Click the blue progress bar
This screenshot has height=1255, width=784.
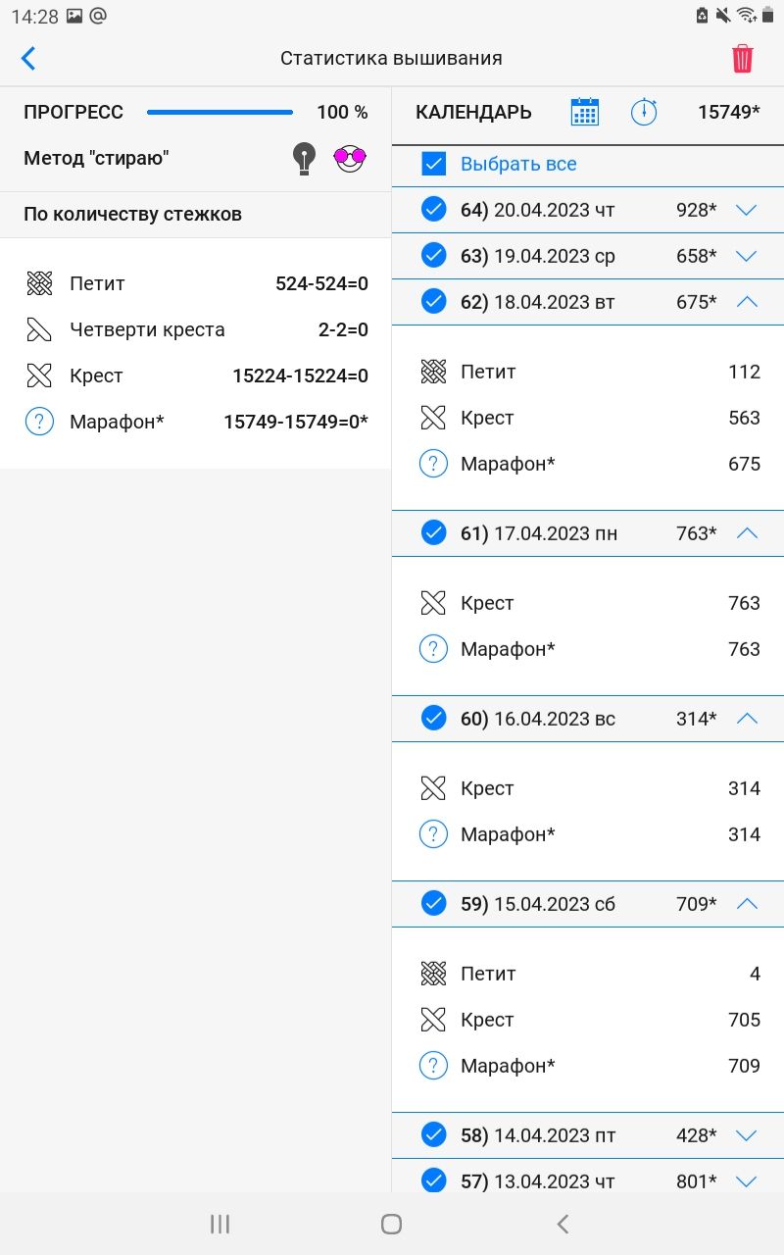[220, 112]
